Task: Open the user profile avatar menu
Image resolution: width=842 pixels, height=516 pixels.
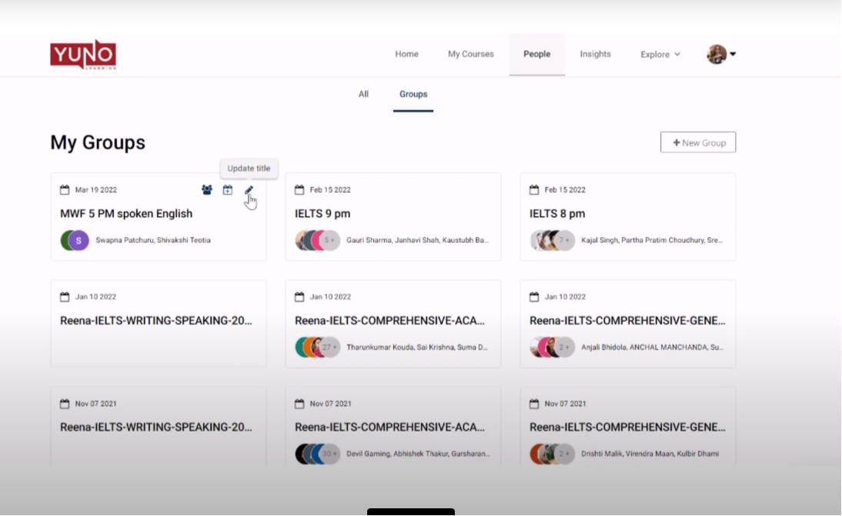Action: 717,55
